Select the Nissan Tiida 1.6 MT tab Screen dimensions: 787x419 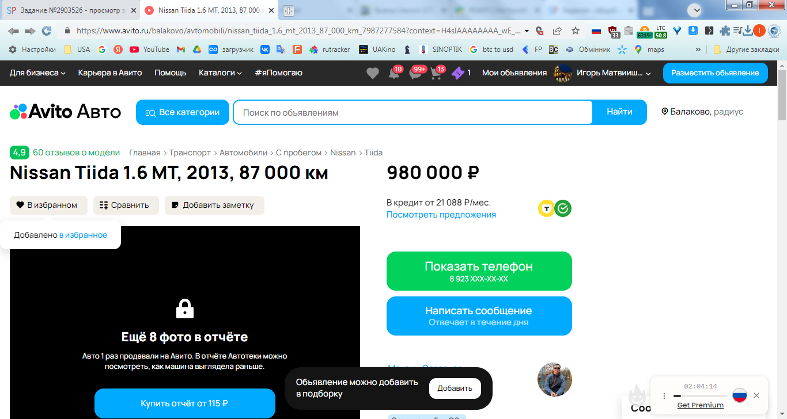click(209, 10)
